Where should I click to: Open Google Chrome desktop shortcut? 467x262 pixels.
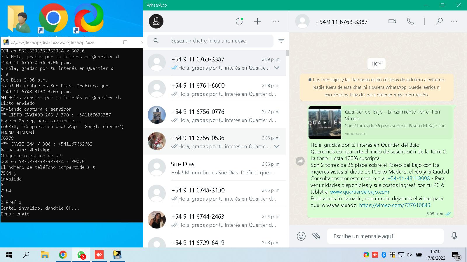pyautogui.click(x=53, y=18)
